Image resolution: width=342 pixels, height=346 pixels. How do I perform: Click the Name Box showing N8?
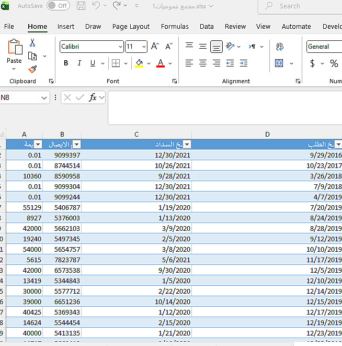(20, 97)
